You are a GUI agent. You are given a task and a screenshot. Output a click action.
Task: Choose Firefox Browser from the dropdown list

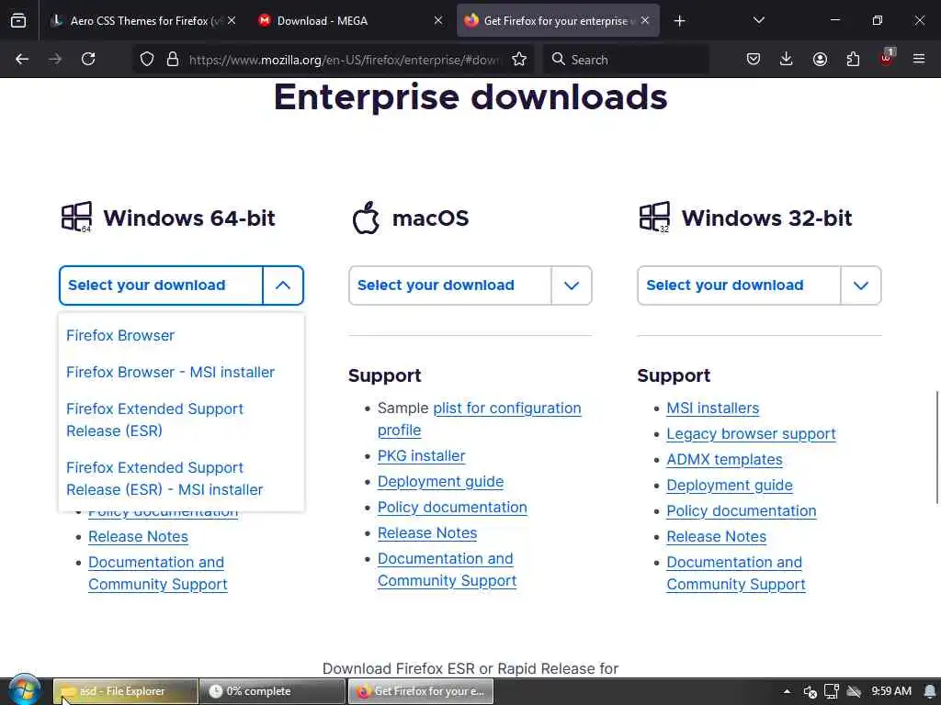tap(120, 335)
